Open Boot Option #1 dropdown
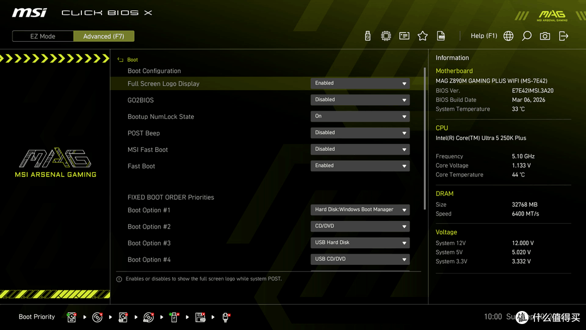Image resolution: width=586 pixels, height=330 pixels. [360, 210]
